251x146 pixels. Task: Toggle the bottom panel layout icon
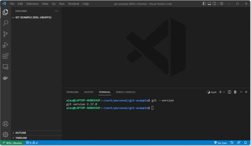coord(209,3)
